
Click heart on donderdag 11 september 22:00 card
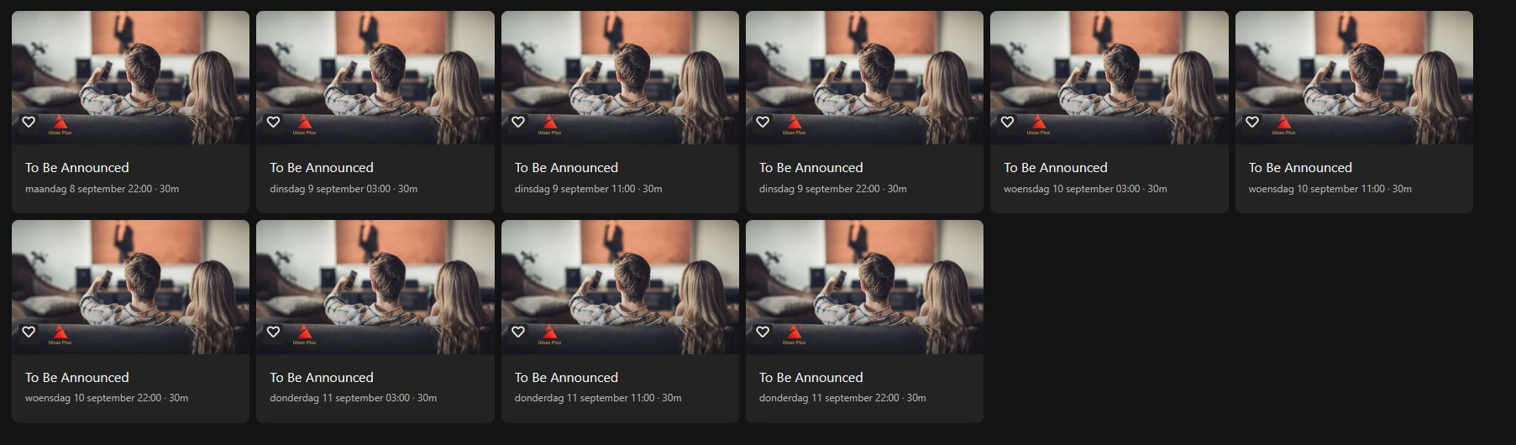pyautogui.click(x=763, y=332)
